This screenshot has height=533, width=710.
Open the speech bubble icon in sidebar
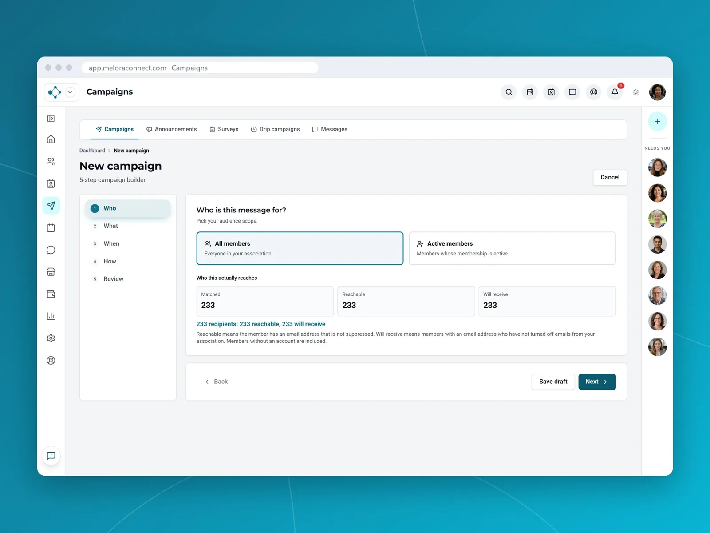click(51, 250)
